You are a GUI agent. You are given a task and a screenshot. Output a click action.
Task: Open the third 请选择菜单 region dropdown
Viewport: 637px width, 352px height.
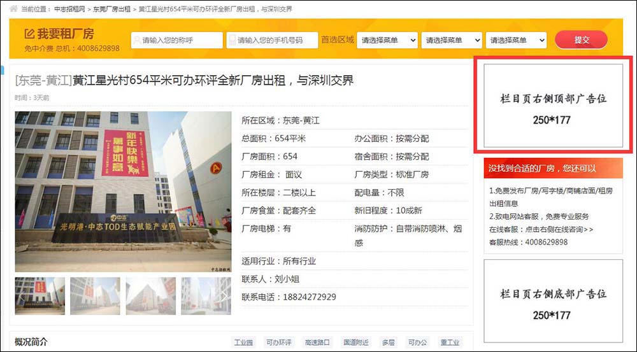click(x=516, y=40)
